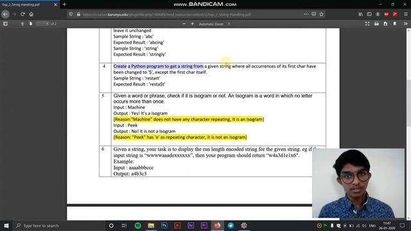Open tracking protection shield panel
The height and width of the screenshot is (231, 411).
(x=71, y=14)
